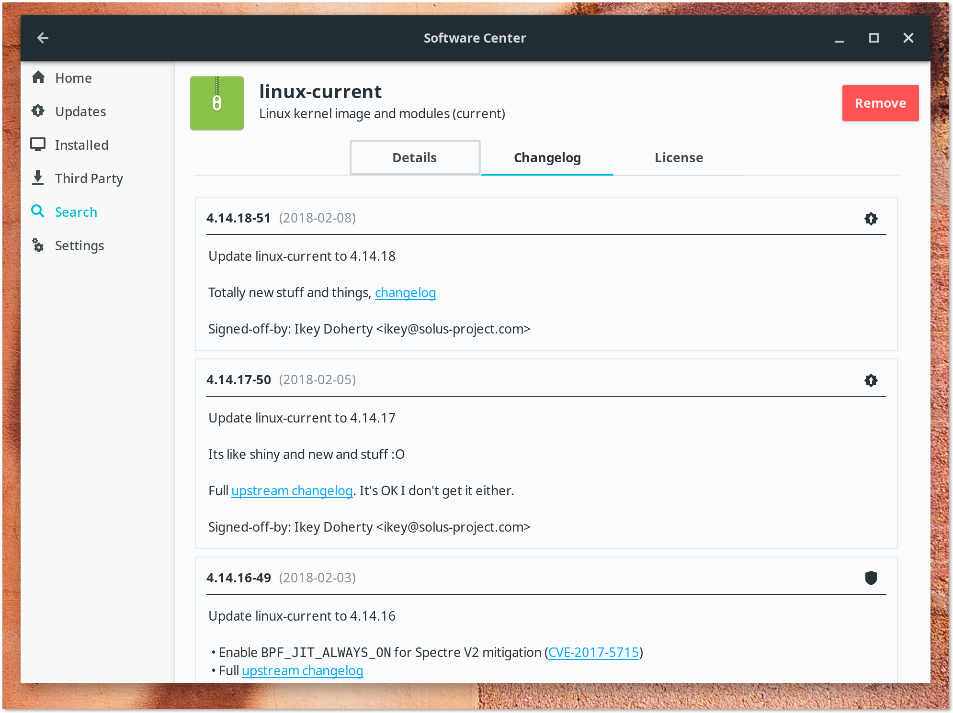Click version heading 4.14.18-51
953x713 pixels.
click(x=238, y=218)
